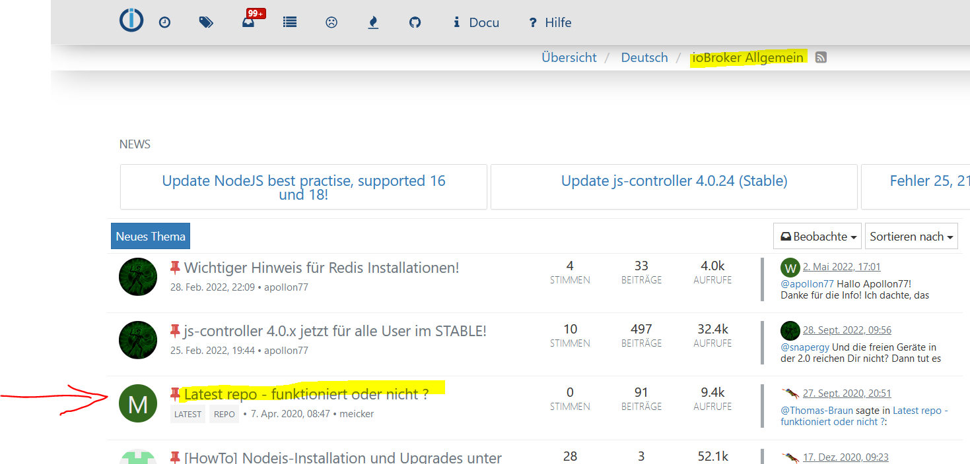This screenshot has height=464, width=970.
Task: Open last post 27. Sept. 2020, 20:51
Action: pyautogui.click(x=847, y=393)
